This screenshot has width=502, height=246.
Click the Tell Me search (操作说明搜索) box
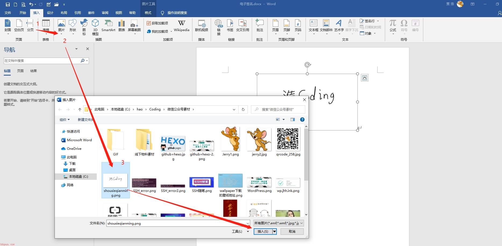click(x=174, y=13)
